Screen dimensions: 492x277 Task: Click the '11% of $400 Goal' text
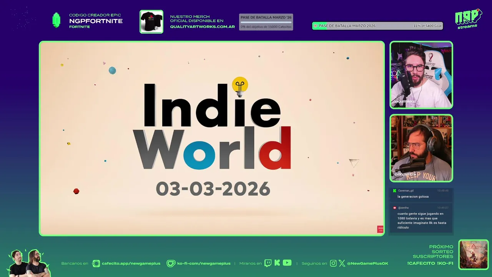pos(427,26)
